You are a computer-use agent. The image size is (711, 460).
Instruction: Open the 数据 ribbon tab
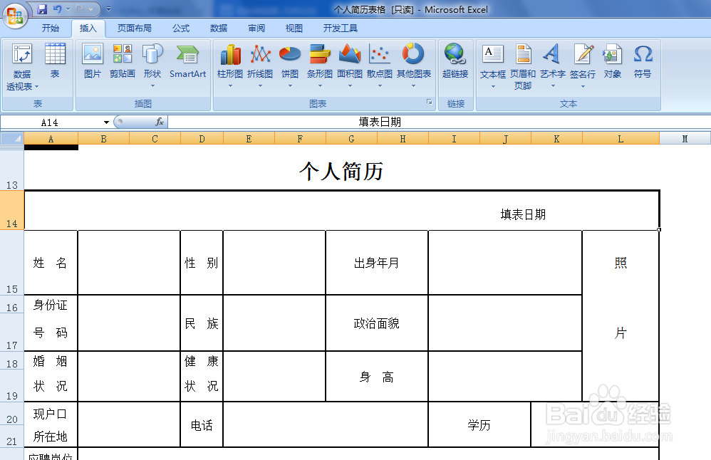click(x=219, y=28)
